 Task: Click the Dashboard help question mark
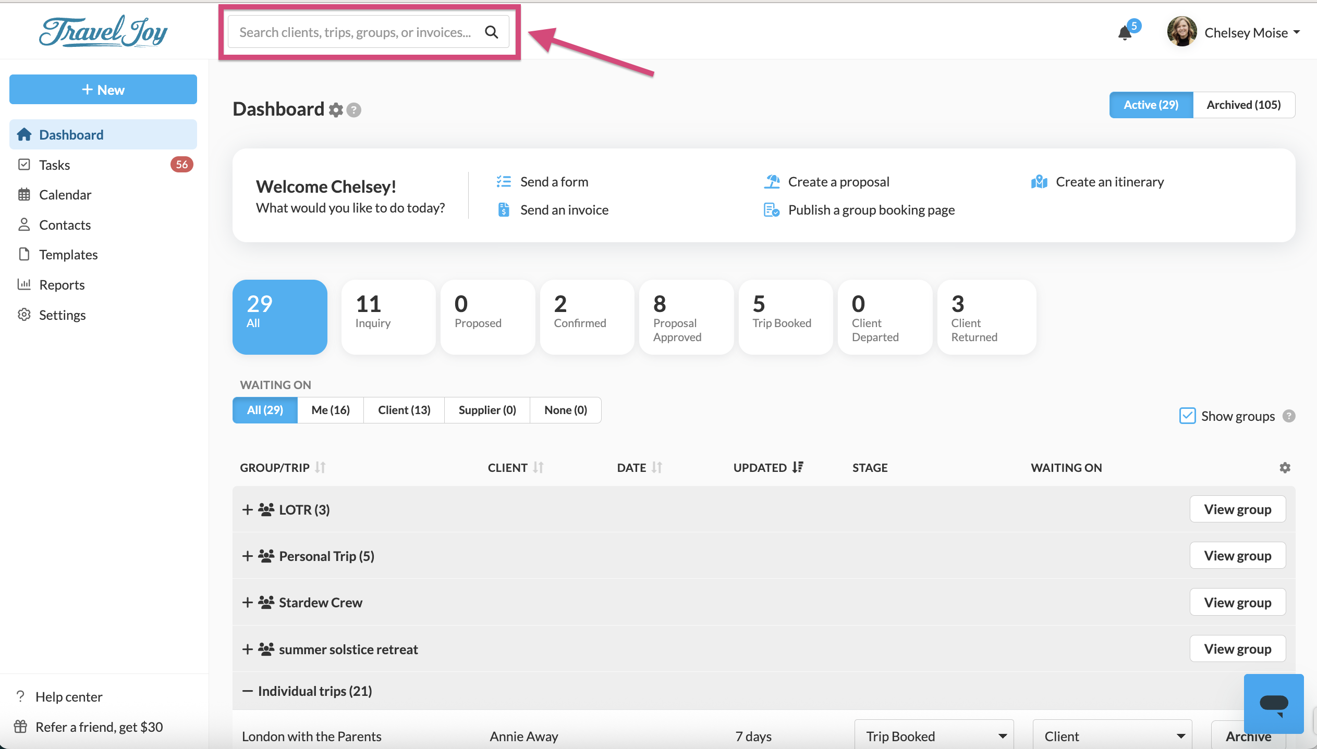[x=354, y=110]
